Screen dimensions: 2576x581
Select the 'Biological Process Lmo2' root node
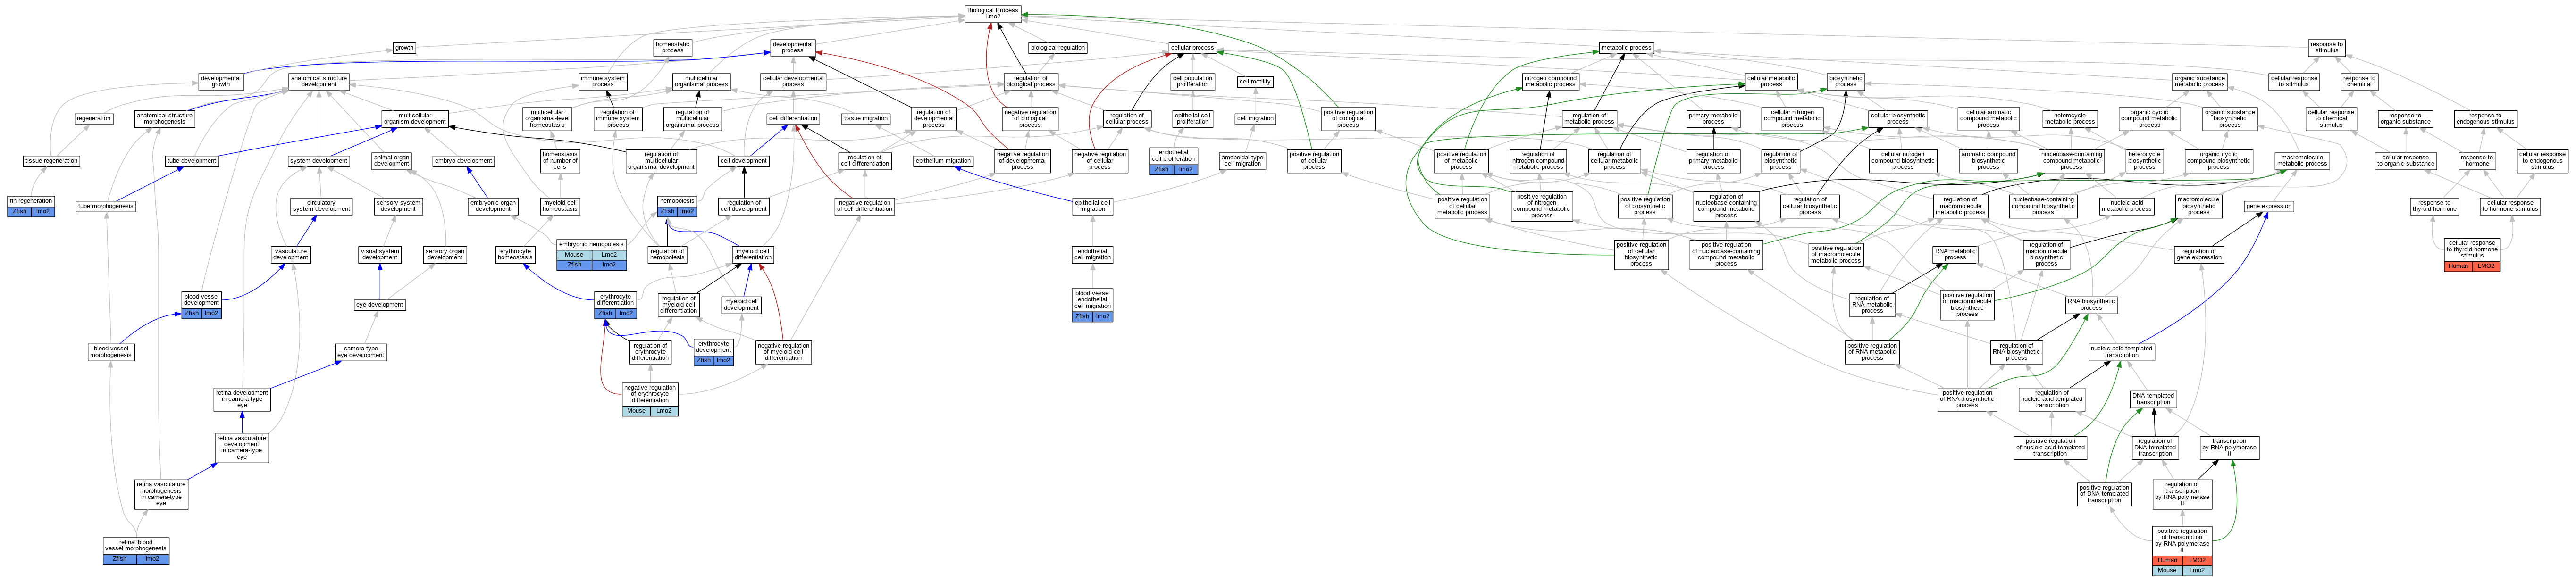(x=992, y=13)
